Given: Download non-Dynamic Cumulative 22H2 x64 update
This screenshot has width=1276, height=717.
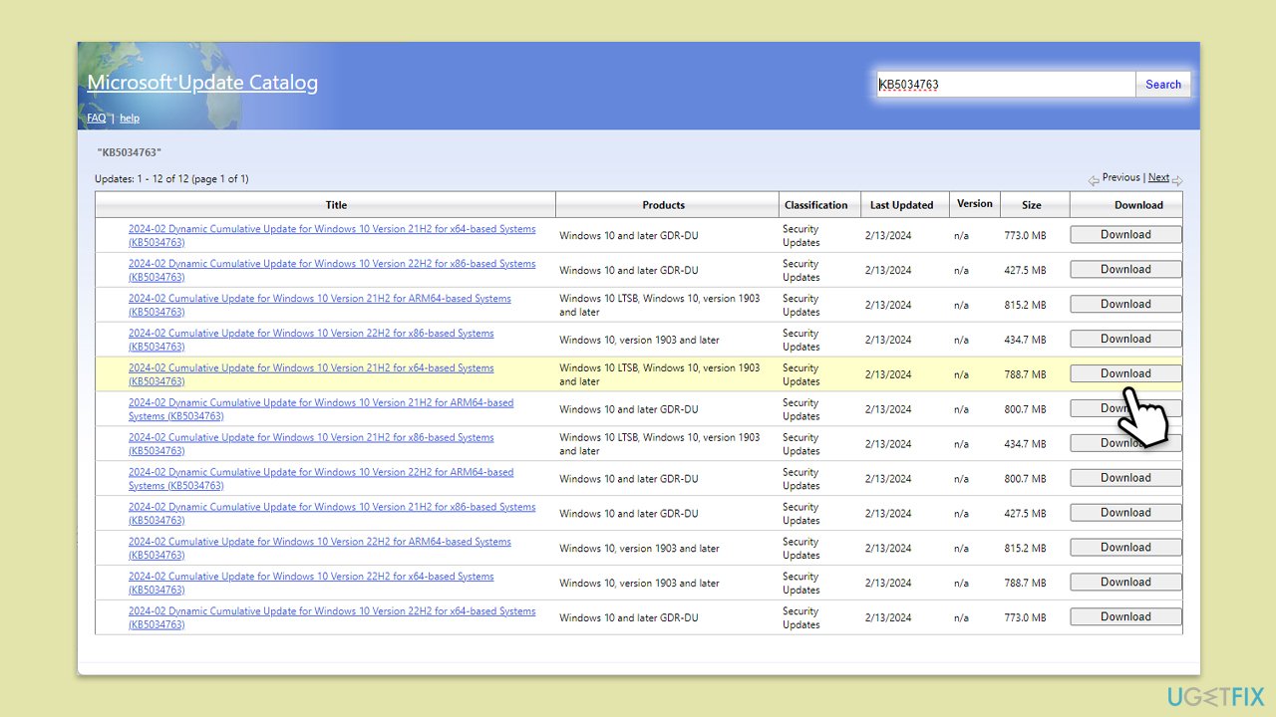Looking at the screenshot, I should [x=1125, y=583].
